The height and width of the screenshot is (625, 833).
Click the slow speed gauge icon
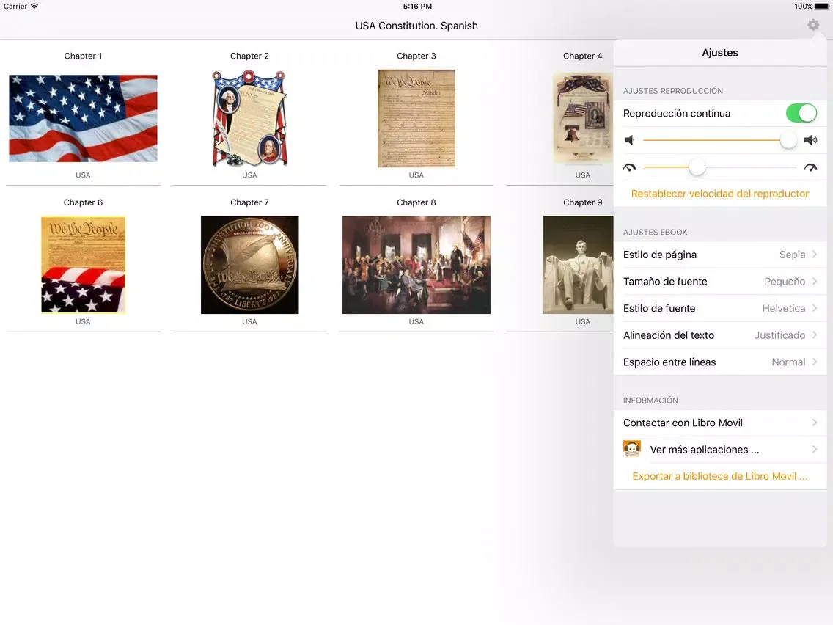(x=630, y=167)
